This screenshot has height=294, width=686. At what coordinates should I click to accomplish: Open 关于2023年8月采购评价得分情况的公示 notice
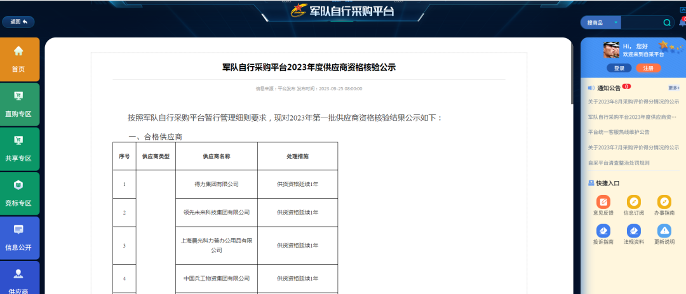coord(633,102)
